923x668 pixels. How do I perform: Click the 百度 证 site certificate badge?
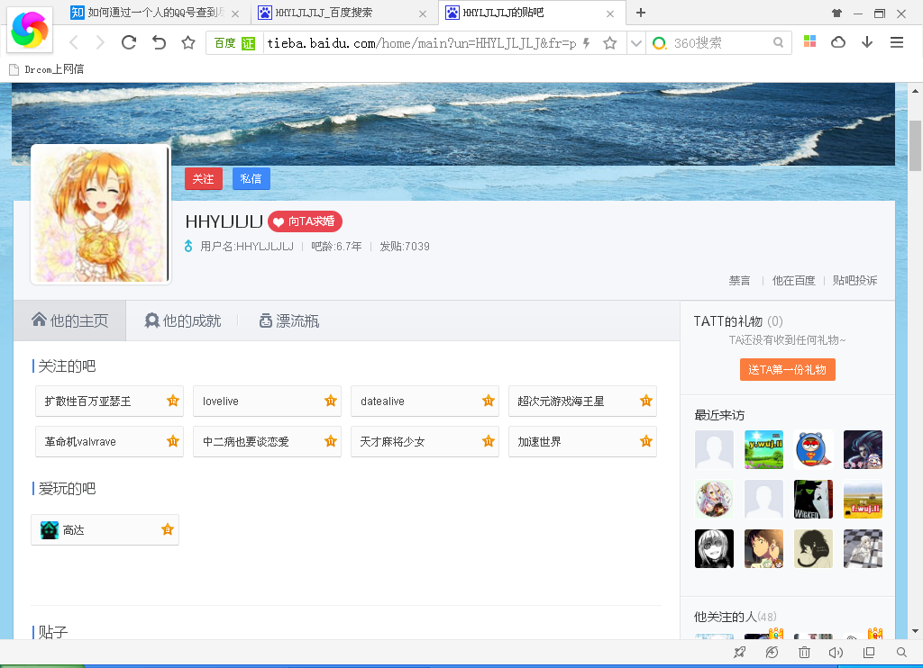click(234, 43)
